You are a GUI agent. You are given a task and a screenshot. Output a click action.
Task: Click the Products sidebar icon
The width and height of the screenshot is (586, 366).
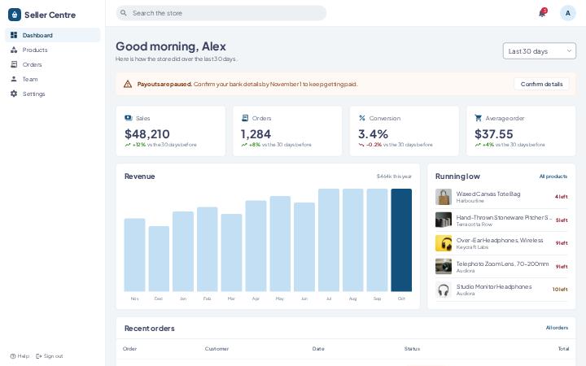[x=14, y=50]
